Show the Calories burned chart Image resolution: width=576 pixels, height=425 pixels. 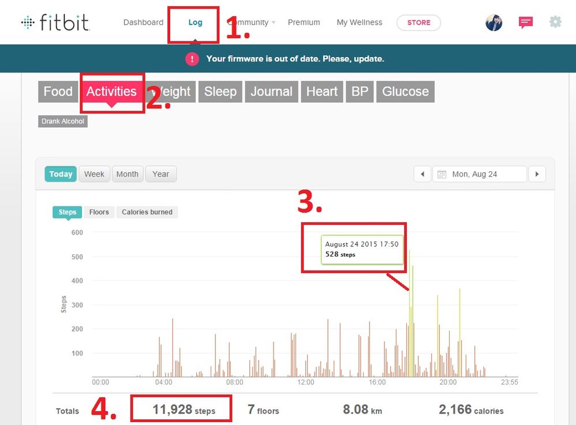point(147,212)
